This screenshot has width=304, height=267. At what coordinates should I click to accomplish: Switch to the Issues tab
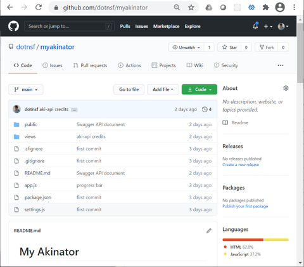pyautogui.click(x=53, y=65)
